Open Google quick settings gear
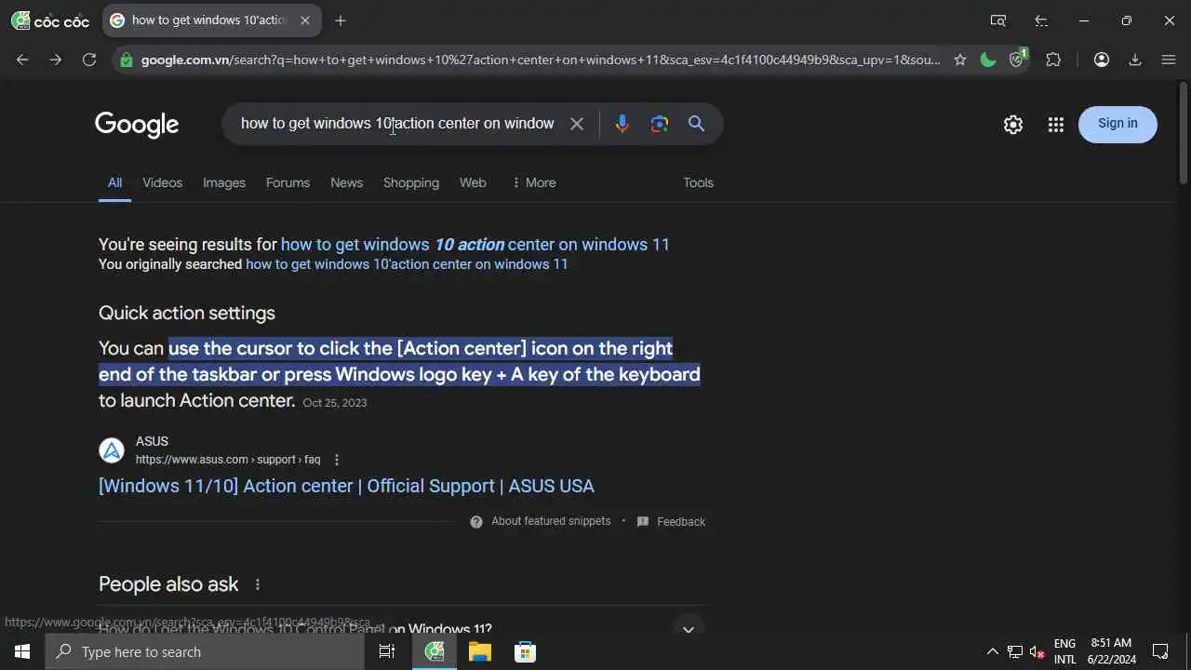The image size is (1191, 670). click(1013, 124)
